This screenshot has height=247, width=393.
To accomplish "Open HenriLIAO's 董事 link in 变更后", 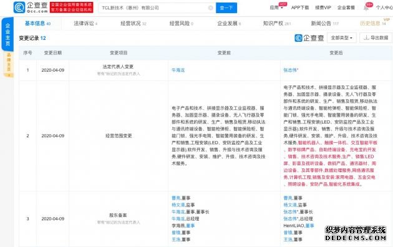I will [x=310, y=226].
